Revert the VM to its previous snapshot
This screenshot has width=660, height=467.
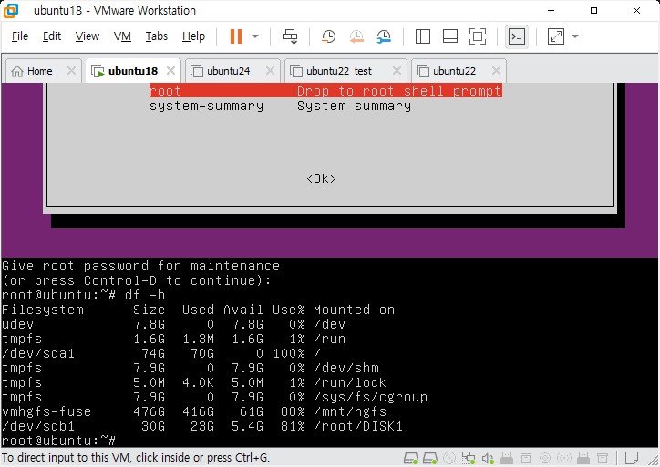point(356,36)
